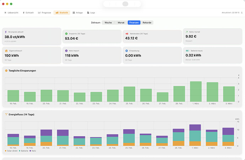Screen dimensions: 245x160
Task: Click the 23. Feb. label under Energiefluss chart
Action: click(x=96, y=148)
